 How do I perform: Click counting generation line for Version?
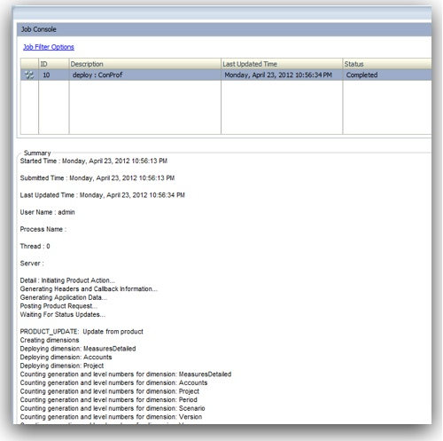[111, 417]
